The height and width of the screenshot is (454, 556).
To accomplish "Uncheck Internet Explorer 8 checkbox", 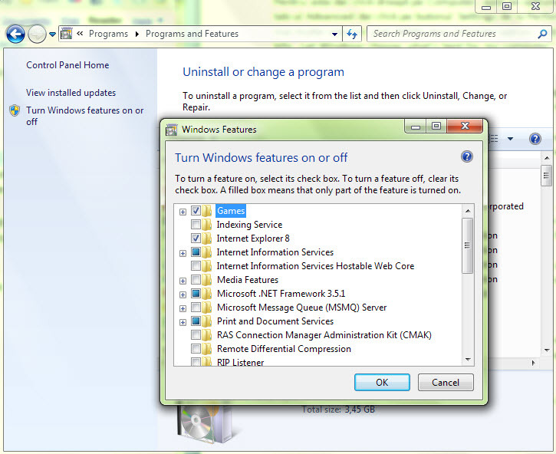I will pos(196,238).
